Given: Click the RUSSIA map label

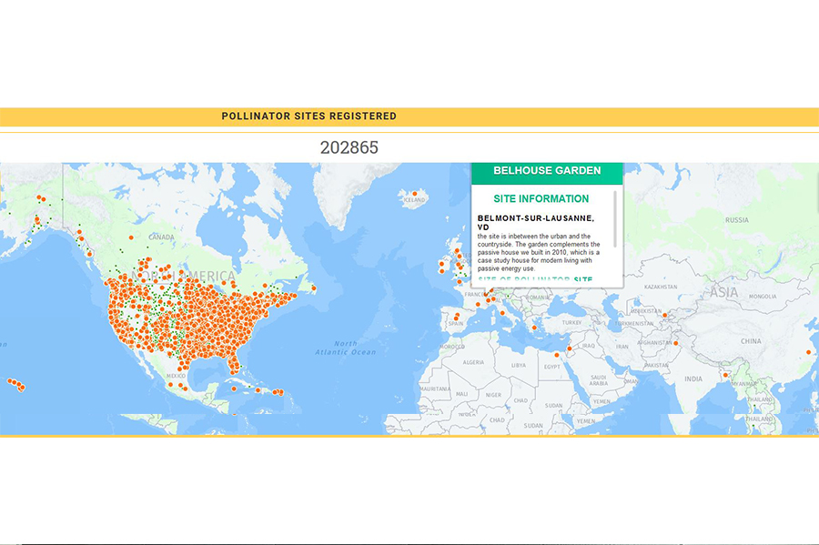Looking at the screenshot, I should coord(737,220).
